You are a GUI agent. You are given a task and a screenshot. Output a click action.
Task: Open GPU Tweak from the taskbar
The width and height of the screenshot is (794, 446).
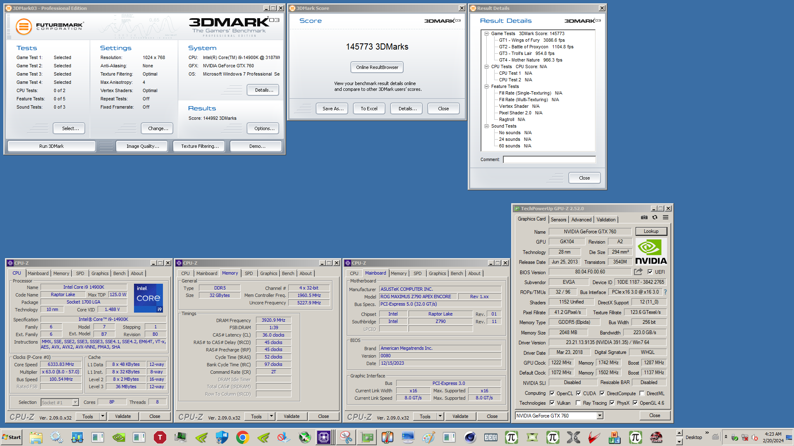656,437
